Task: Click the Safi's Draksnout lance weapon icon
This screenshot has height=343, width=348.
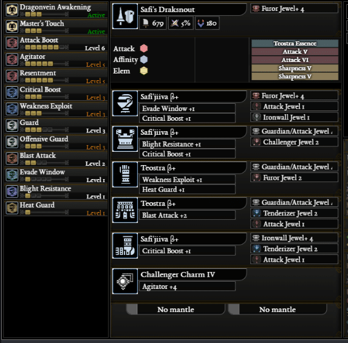Action: (125, 16)
